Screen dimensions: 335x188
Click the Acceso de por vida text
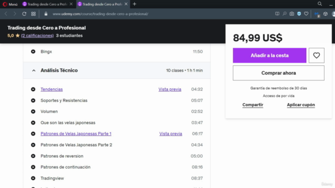[x=278, y=96]
